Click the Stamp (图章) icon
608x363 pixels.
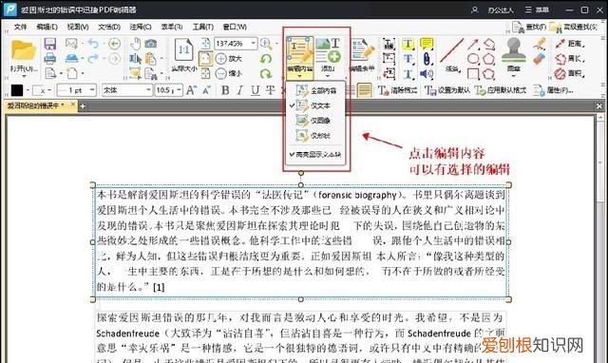pyautogui.click(x=514, y=50)
